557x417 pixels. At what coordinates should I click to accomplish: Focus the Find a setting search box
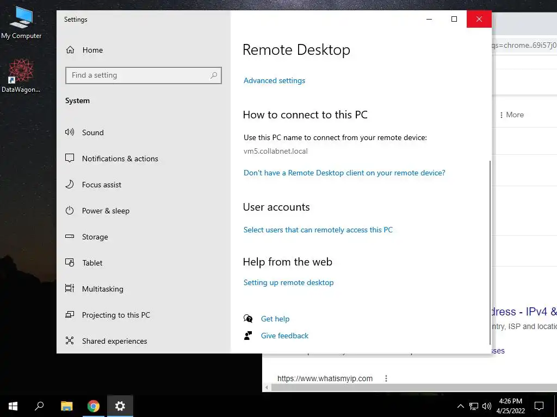click(144, 75)
